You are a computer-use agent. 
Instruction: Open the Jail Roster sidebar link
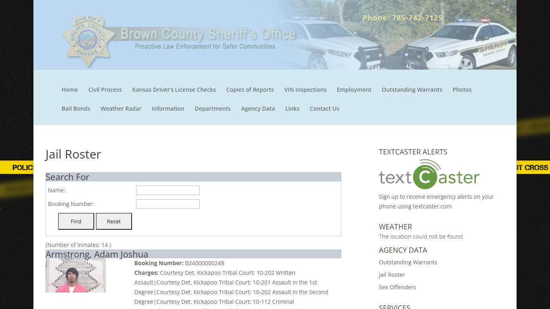click(392, 275)
